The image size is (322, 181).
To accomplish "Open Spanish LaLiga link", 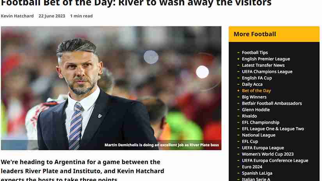I will click(x=257, y=173).
